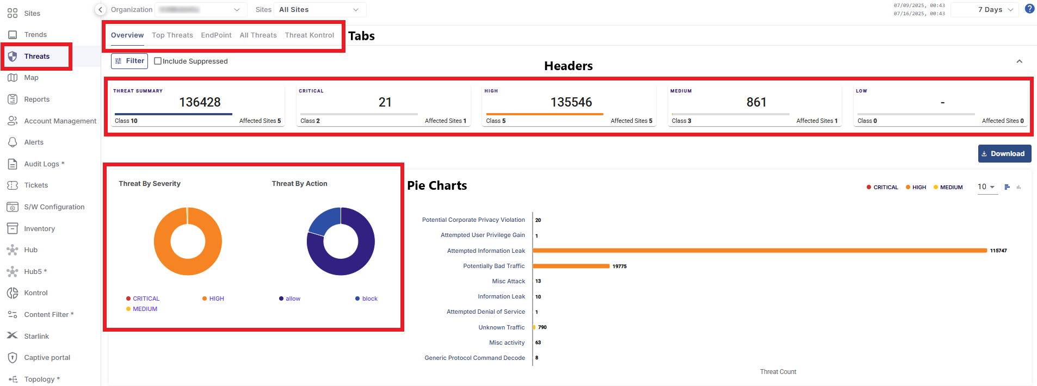Collapse the headers section with the chevron
The image size is (1037, 386).
[1019, 61]
